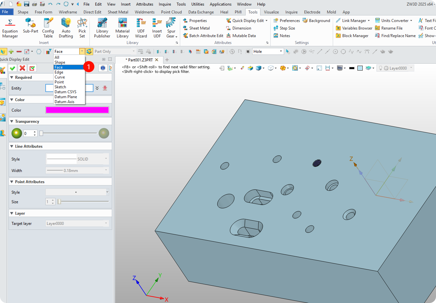Collapse the Line Attributes section
Viewport: 436px width, 303px height.
pos(12,146)
